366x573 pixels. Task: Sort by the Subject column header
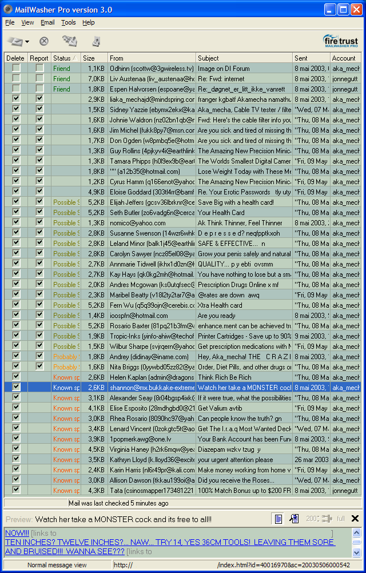pos(244,58)
